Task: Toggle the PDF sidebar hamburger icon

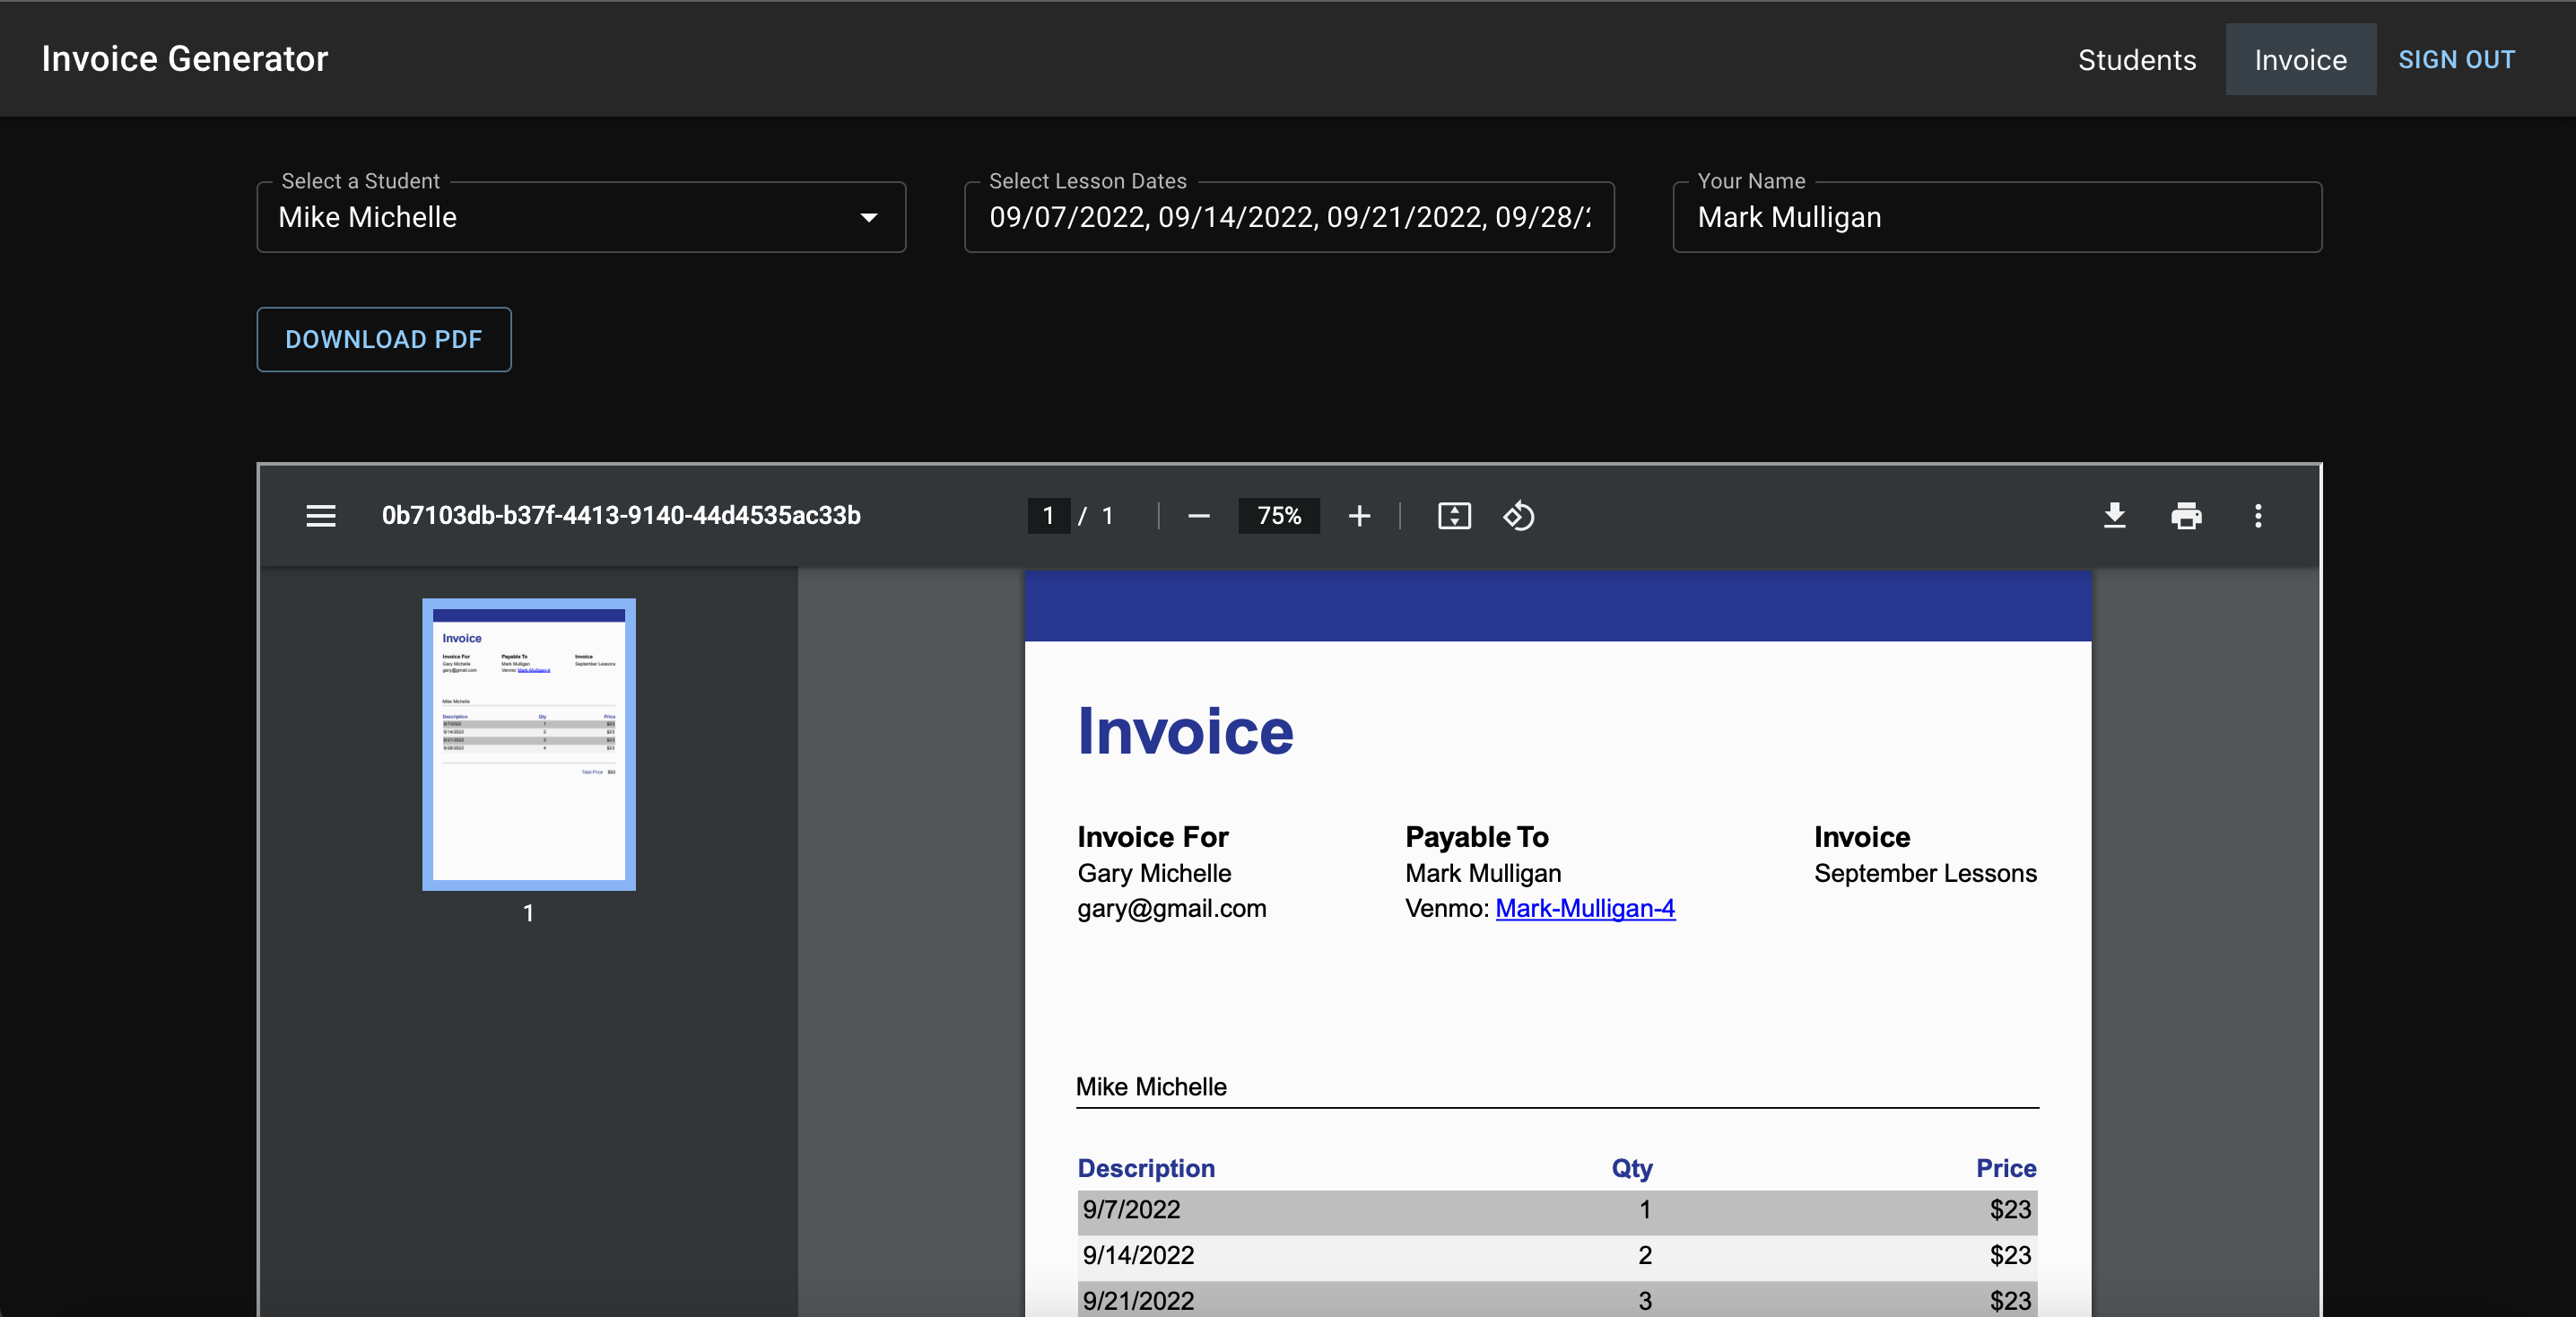Action: click(320, 516)
